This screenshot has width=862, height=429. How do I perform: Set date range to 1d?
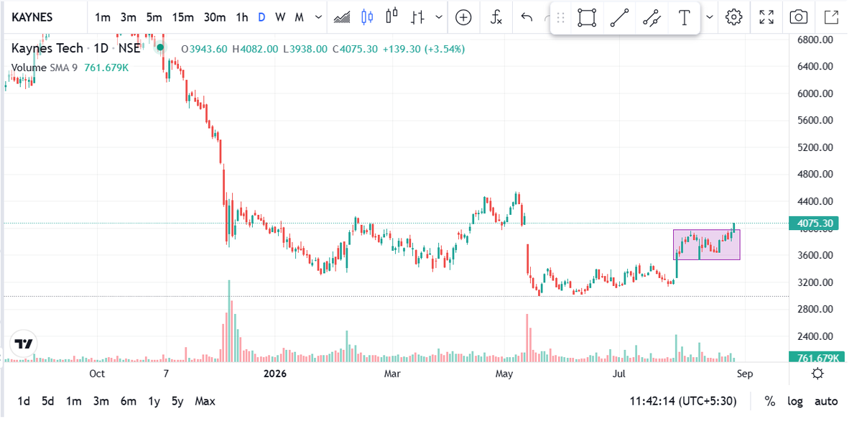[24, 401]
